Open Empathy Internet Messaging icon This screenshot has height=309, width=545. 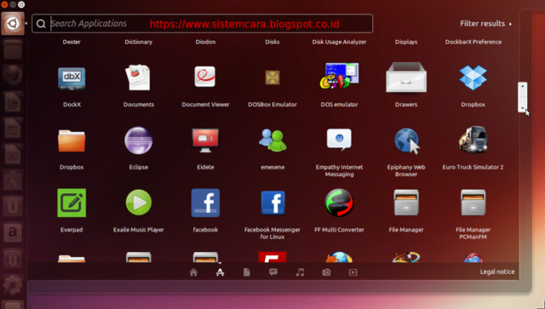[339, 140]
